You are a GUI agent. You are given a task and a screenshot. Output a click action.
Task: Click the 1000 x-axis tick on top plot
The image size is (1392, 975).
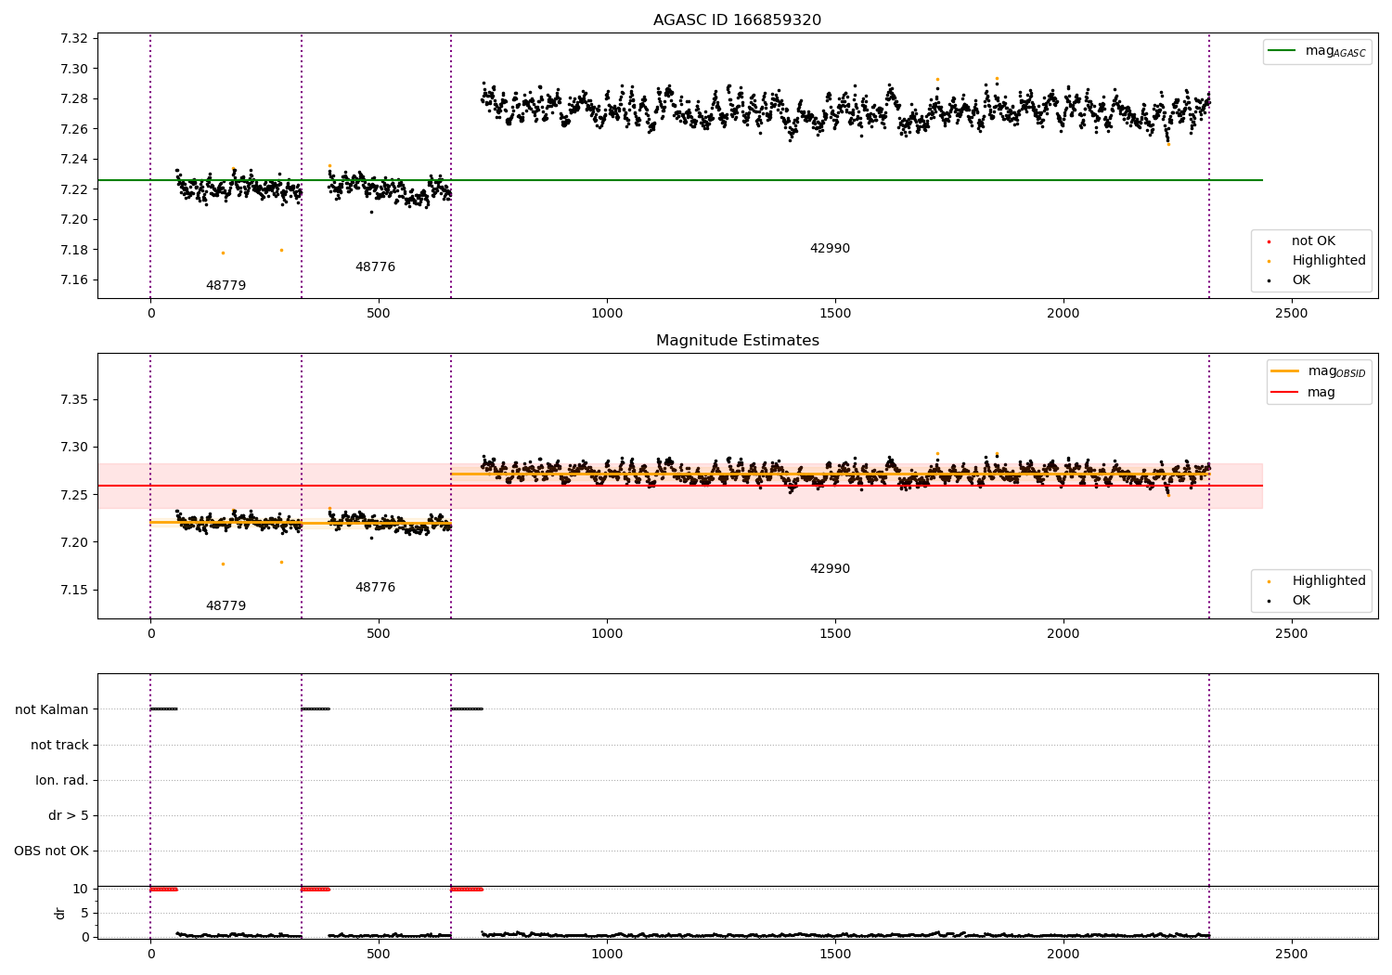[607, 313]
